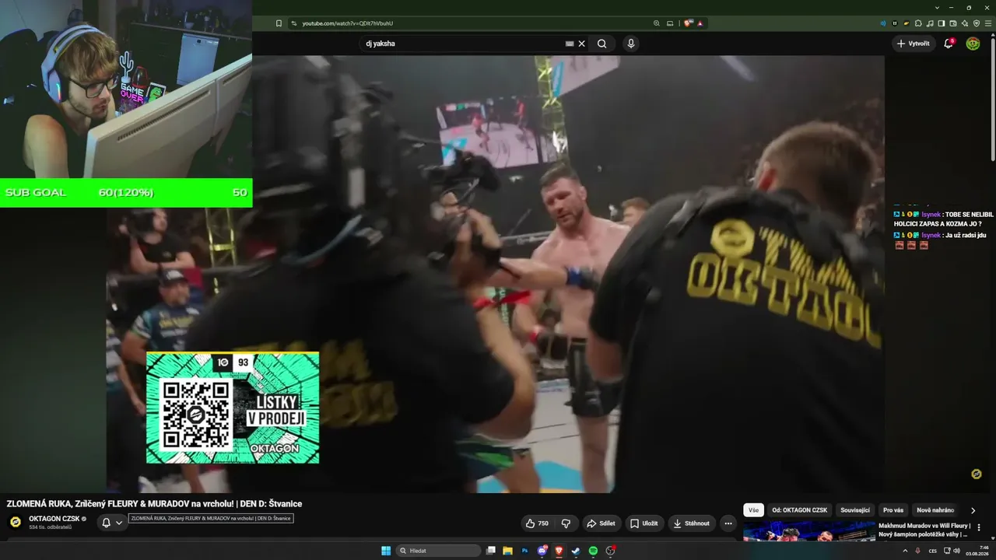Screen dimensions: 996x560
Task: Open Task View on the taskbar
Action: (x=491, y=551)
